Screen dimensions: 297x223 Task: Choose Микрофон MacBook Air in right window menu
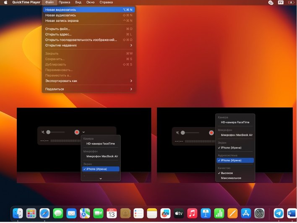pos(235,135)
